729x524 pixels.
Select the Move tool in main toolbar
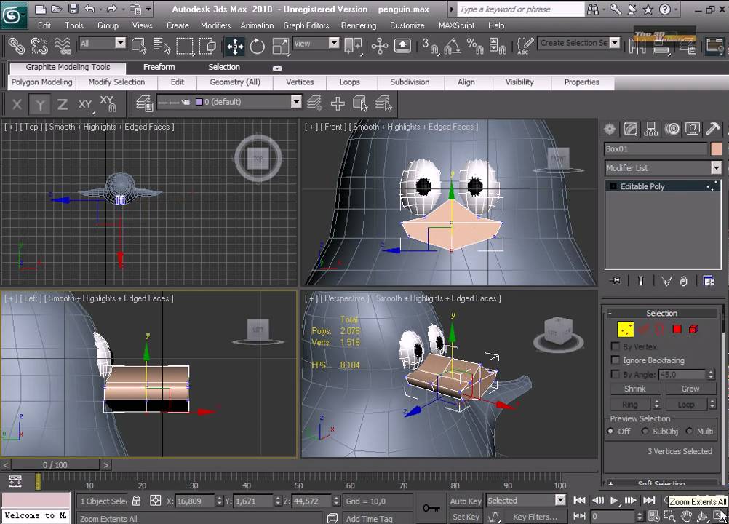click(x=235, y=46)
